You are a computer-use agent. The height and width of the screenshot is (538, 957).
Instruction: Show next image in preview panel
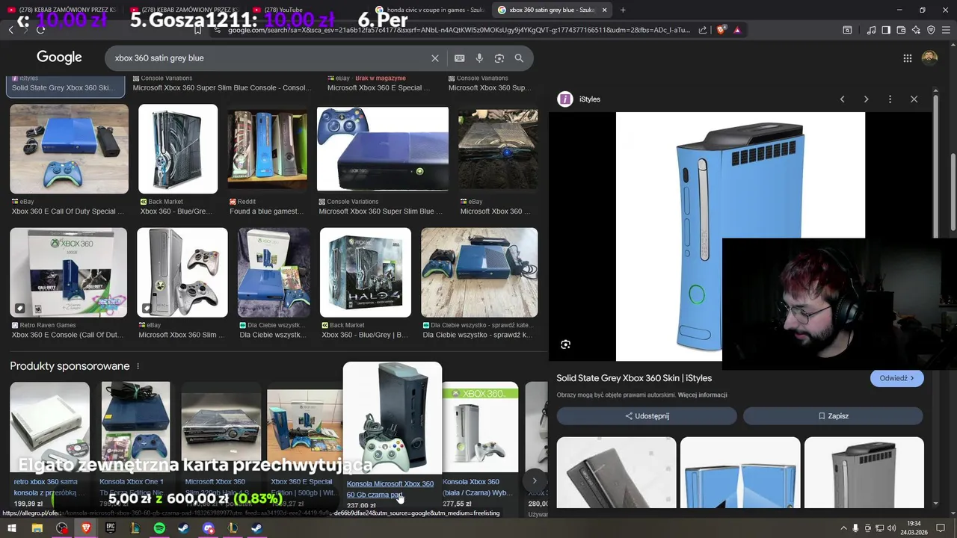866,99
